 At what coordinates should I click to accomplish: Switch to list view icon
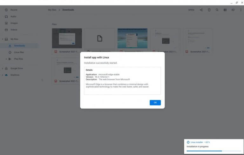click(x=225, y=10)
